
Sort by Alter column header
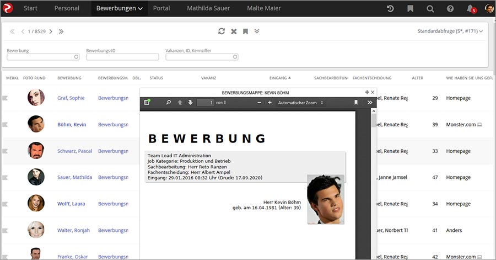(418, 78)
